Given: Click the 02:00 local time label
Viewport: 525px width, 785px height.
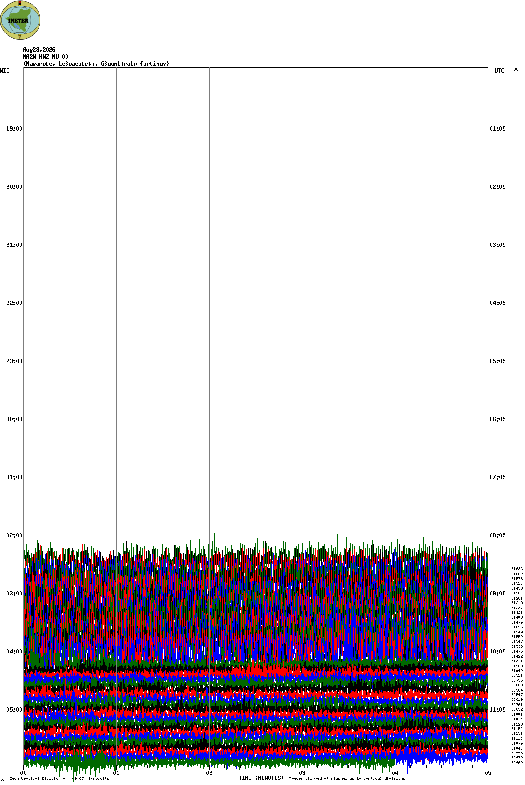Looking at the screenshot, I should click(x=14, y=535).
